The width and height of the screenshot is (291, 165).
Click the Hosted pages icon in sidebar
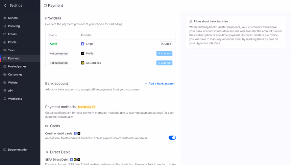pos(5,66)
